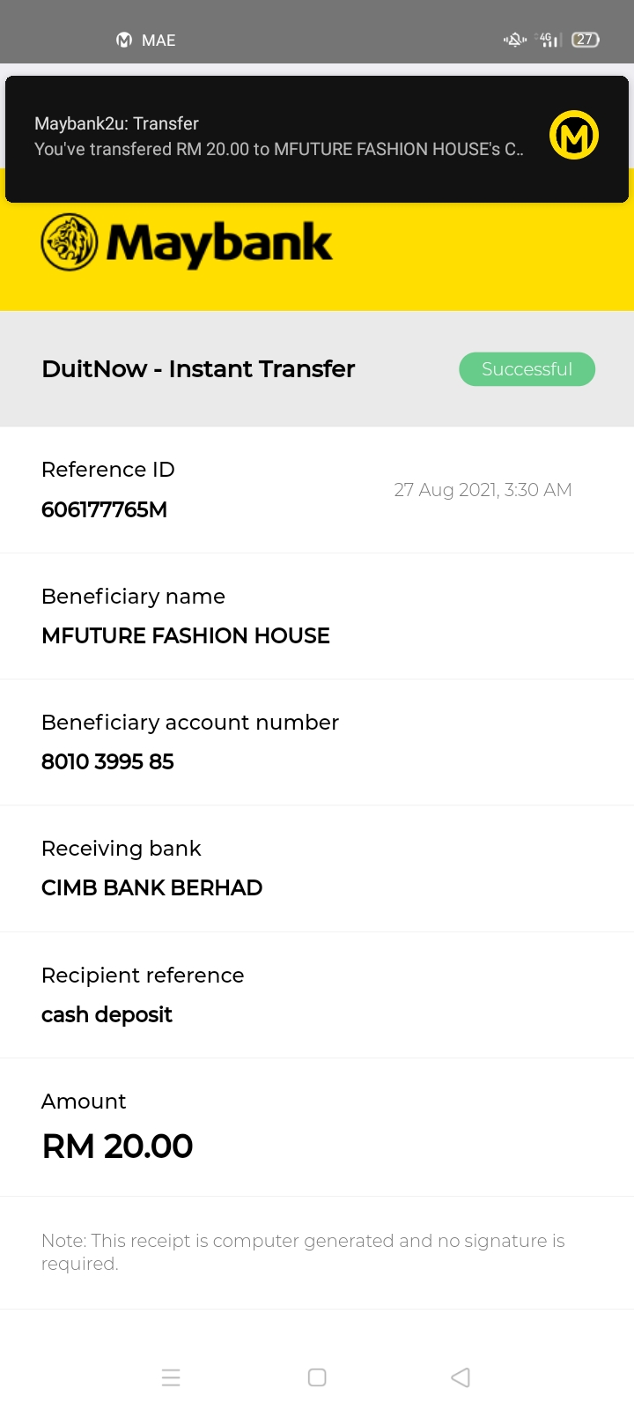Tap the date 27 Aug 2021, 3:30 AM

[483, 490]
